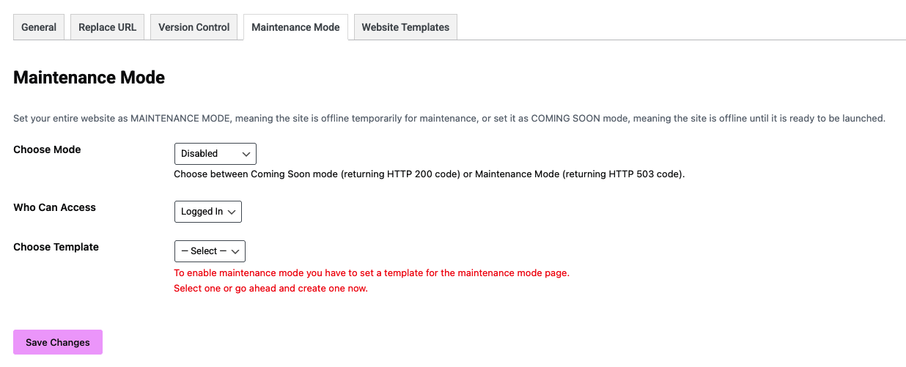Click the Who Can Access label
Screen dimensions: 906x367
(x=54, y=207)
